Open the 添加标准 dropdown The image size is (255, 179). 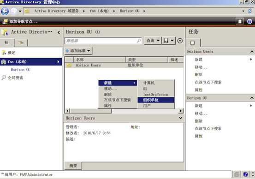78,51
